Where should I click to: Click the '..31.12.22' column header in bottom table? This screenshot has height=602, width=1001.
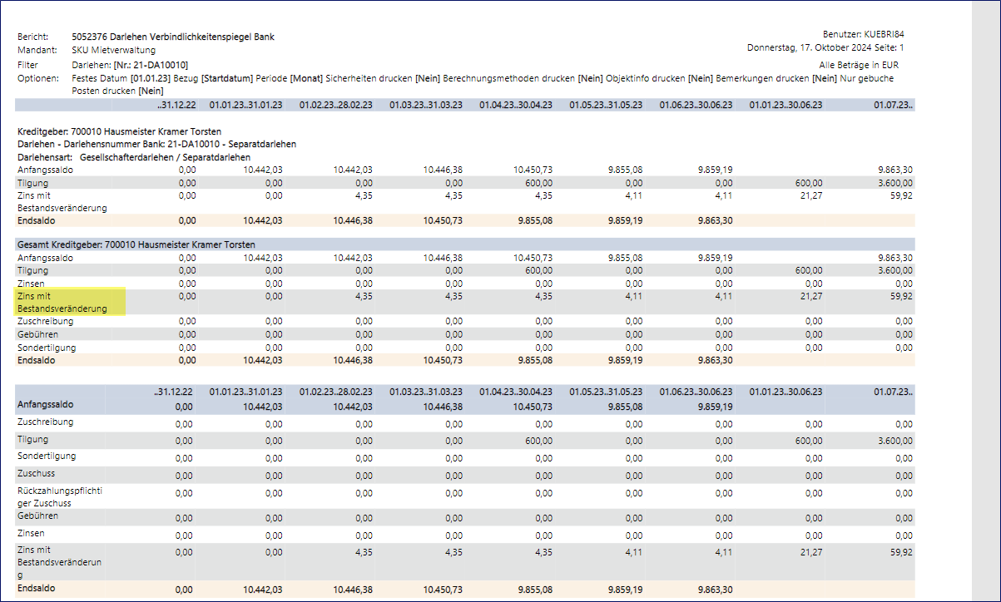[175, 392]
